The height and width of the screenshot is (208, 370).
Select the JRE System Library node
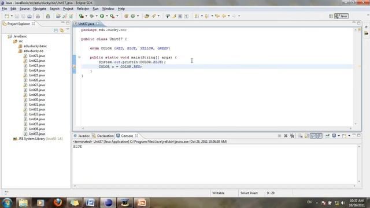pyautogui.click(x=38, y=139)
